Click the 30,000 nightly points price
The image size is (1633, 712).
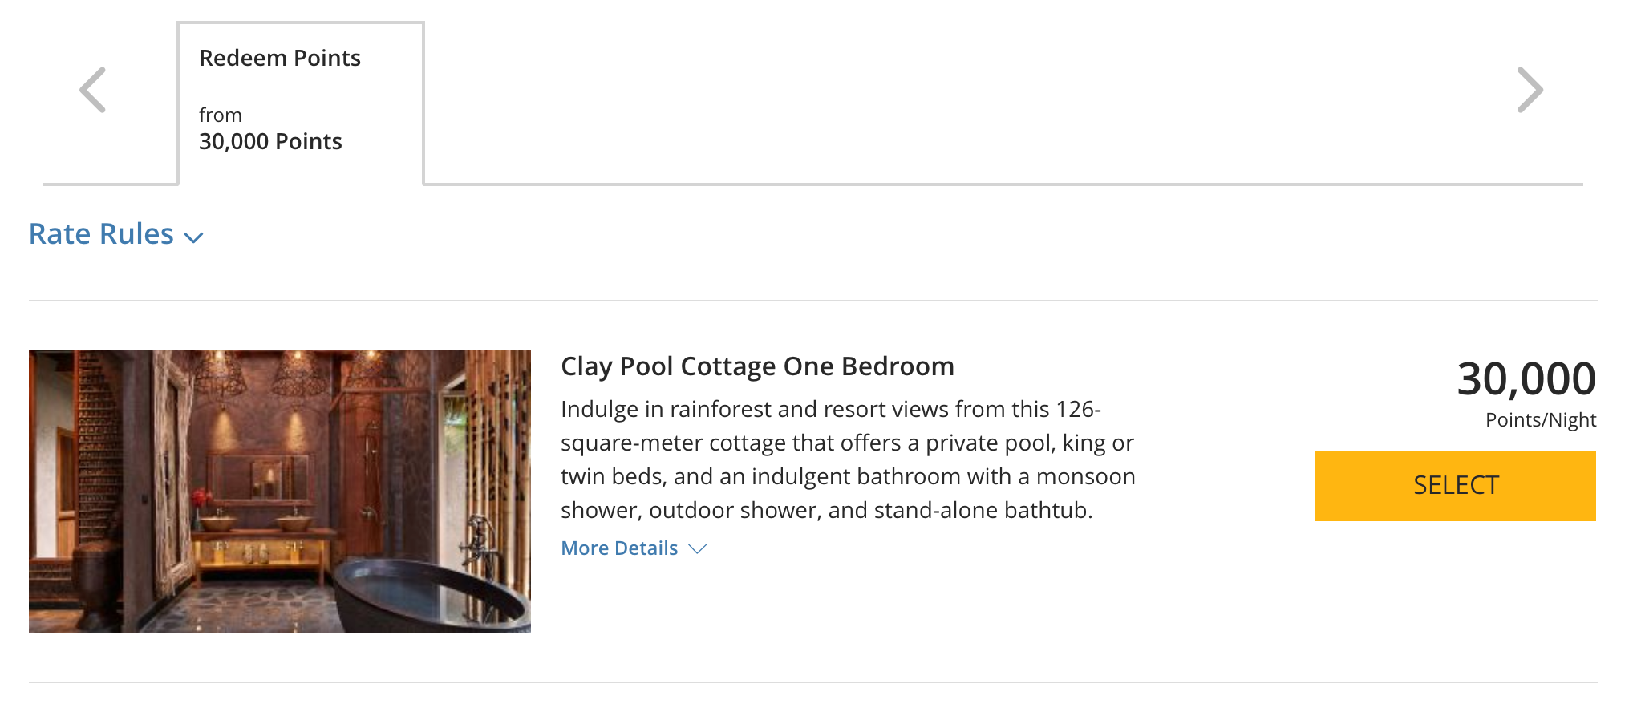pyautogui.click(x=1526, y=378)
